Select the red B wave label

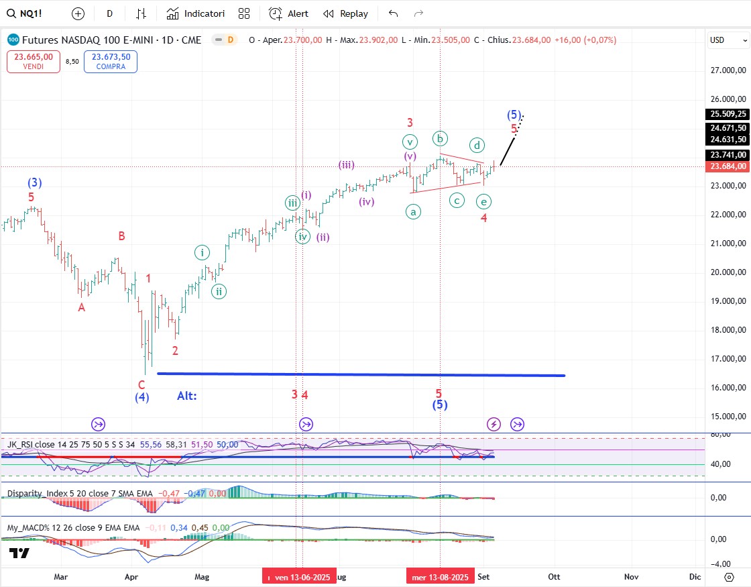[x=121, y=235]
